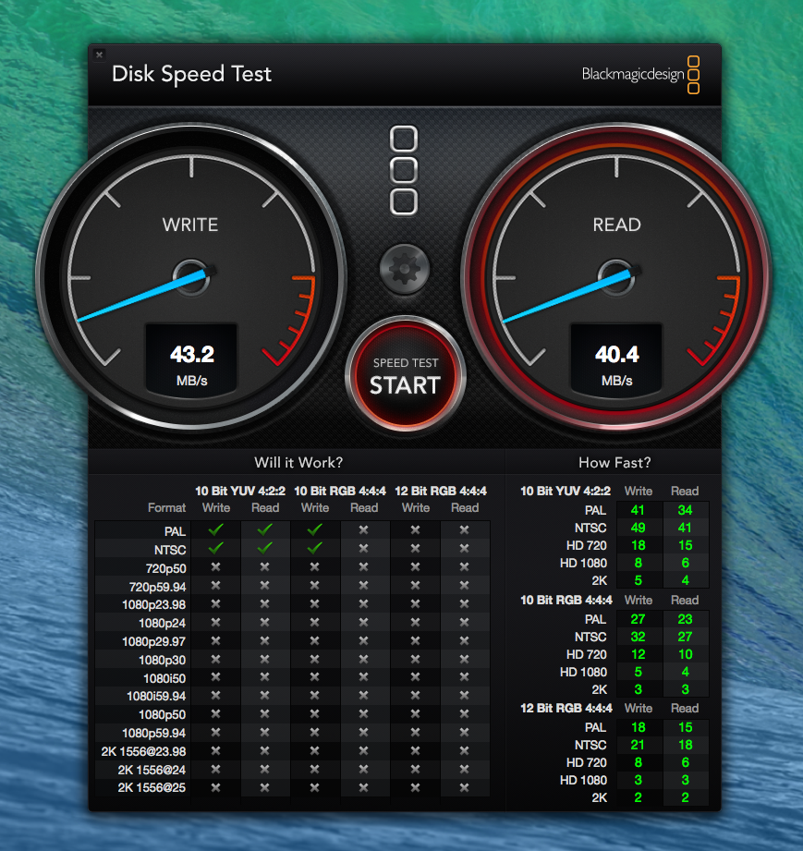Click the NTSC 10 Bit YUV read checkmark
The height and width of the screenshot is (851, 803).
click(x=265, y=548)
